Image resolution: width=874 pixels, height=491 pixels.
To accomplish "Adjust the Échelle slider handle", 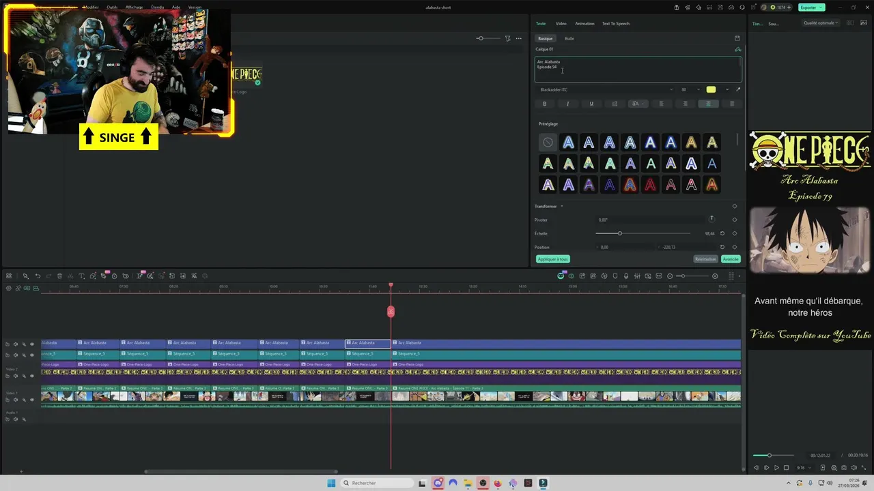I will click(619, 233).
